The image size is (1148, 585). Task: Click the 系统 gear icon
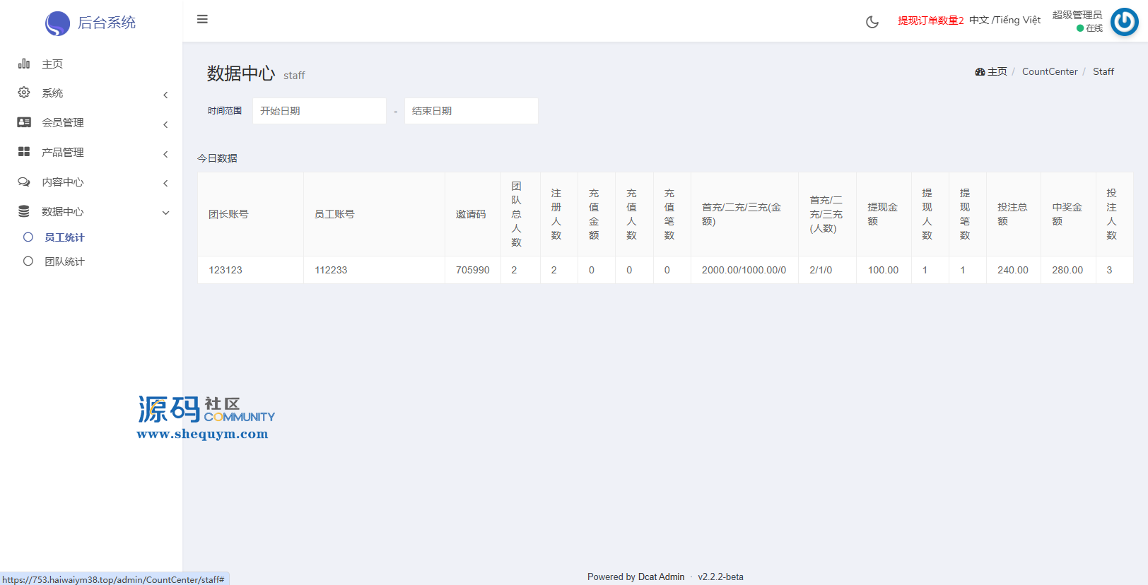point(24,93)
